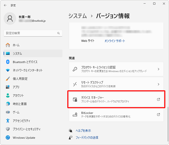
Task: Open Bluetooth とデバイス settings
Action: tap(33, 62)
